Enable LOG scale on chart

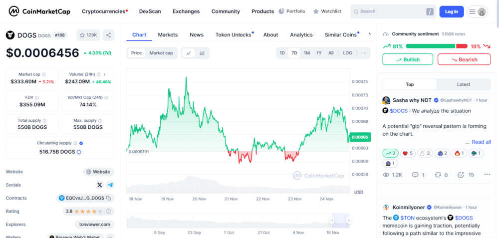click(347, 53)
